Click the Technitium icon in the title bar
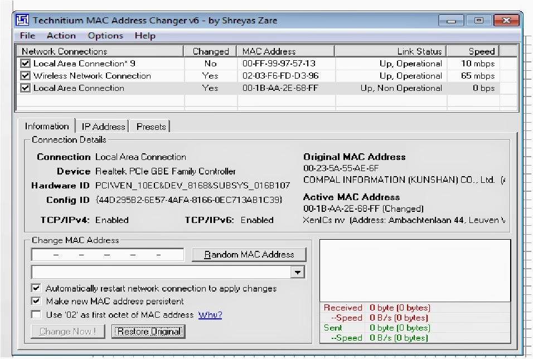533x359 pixels. click(22, 20)
